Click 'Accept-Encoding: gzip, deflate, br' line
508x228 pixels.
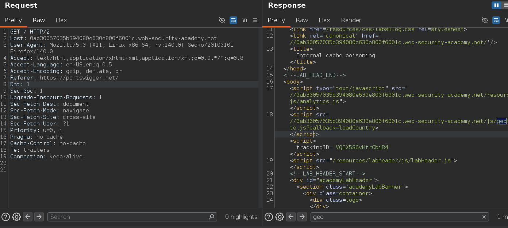(x=66, y=71)
